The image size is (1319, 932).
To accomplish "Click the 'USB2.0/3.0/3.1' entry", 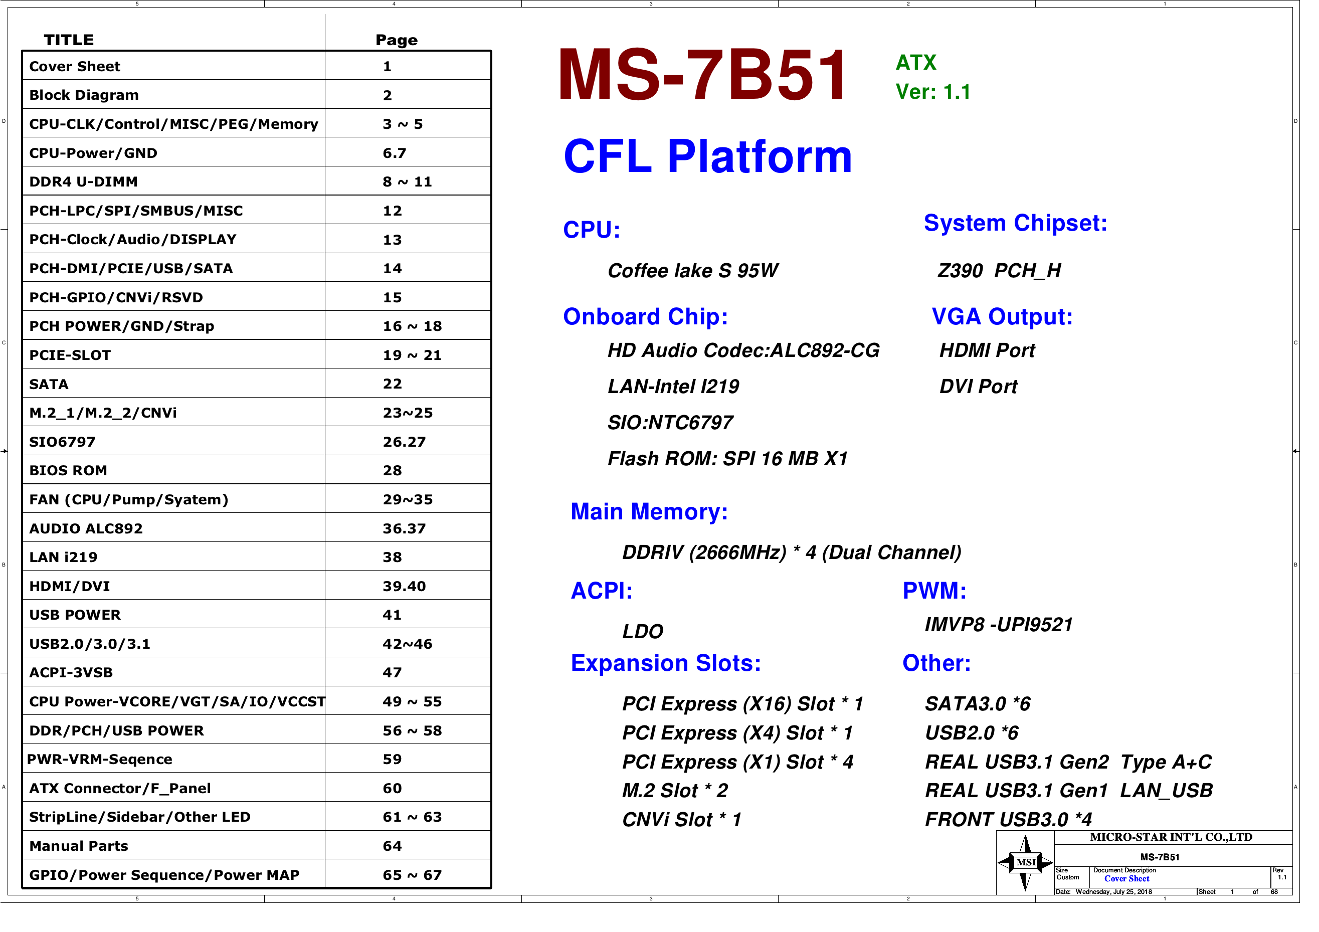I will click(90, 644).
